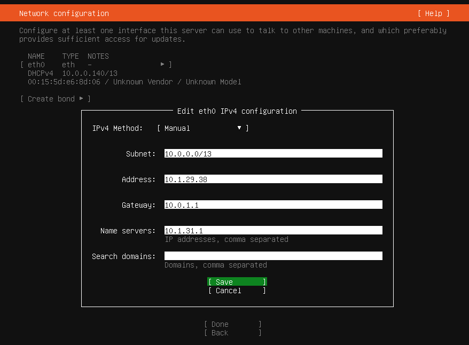Save the eth0 IPv4 configuration
The width and height of the screenshot is (469, 345).
point(237,282)
